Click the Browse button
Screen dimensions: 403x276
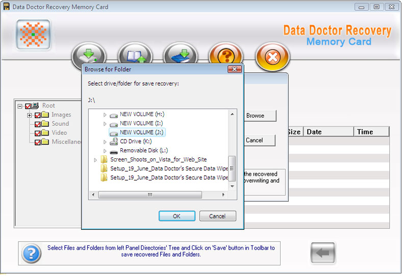click(260, 116)
